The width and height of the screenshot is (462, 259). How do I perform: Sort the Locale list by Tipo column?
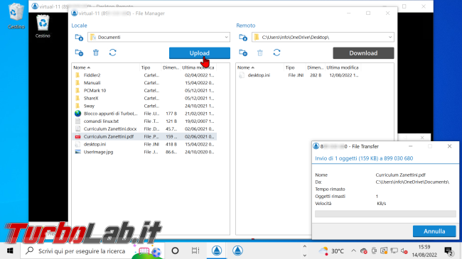(x=151, y=67)
